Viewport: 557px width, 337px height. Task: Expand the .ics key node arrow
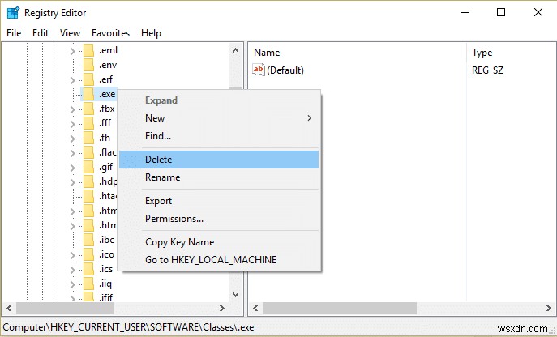click(72, 269)
